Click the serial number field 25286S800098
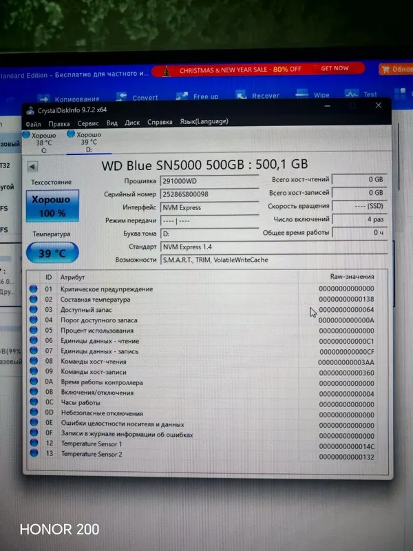Viewport: 413px width, 551px height. [x=209, y=194]
